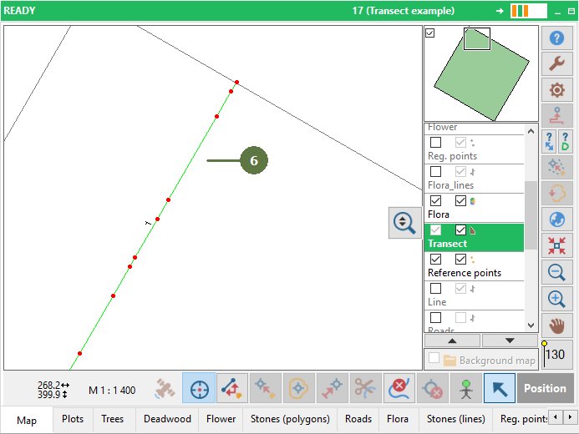579x434 pixels.
Task: Click the tab strip right scroll arrow
Action: [570, 417]
